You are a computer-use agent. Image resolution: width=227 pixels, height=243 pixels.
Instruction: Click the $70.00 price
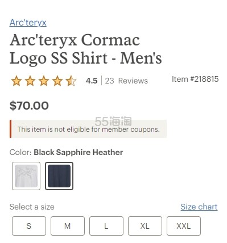pos(29,106)
